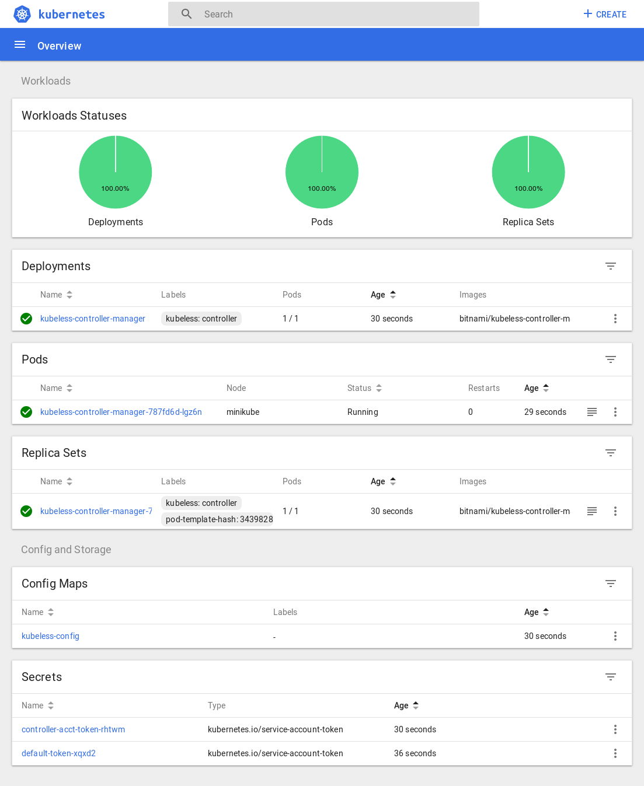The height and width of the screenshot is (786, 644).
Task: Sort Secrets by Age
Action: 407,705
